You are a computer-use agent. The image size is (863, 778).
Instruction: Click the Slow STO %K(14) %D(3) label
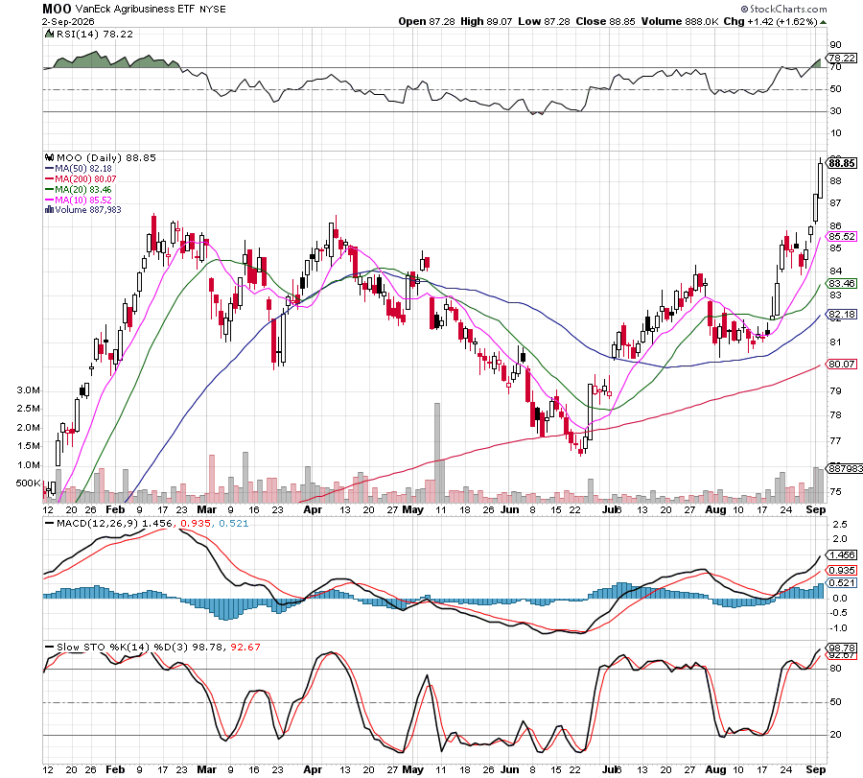tap(122, 647)
